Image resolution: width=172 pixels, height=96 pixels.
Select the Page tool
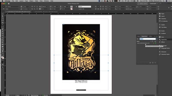pos(2,18)
